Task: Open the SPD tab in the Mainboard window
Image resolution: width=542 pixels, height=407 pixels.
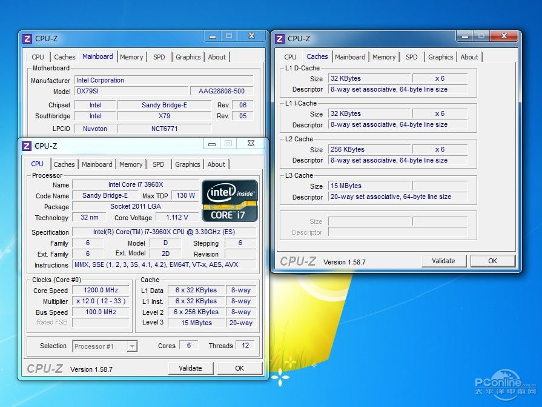Action: (x=159, y=57)
